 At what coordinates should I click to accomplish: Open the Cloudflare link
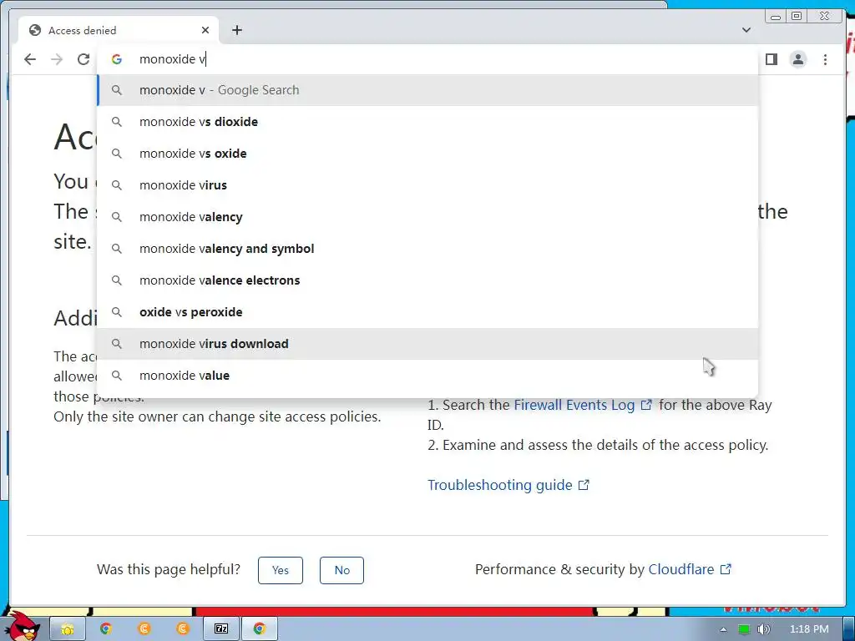pyautogui.click(x=689, y=569)
